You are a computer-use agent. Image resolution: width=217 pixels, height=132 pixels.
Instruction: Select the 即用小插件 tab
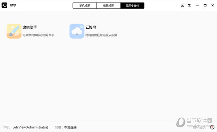pos(132,5)
